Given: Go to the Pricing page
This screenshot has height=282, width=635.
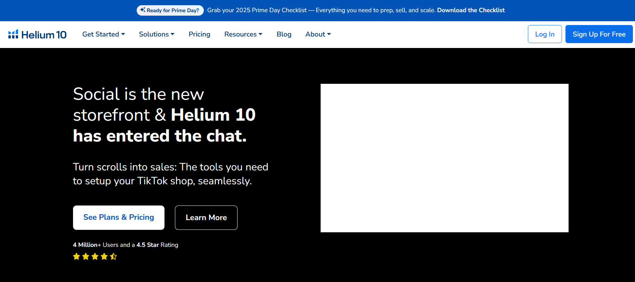Looking at the screenshot, I should coord(200,34).
